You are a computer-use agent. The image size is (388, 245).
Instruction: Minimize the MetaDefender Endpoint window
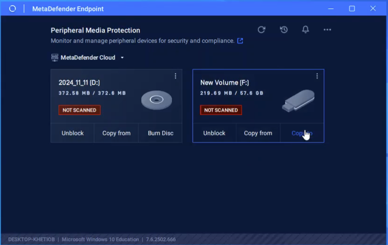click(x=331, y=8)
